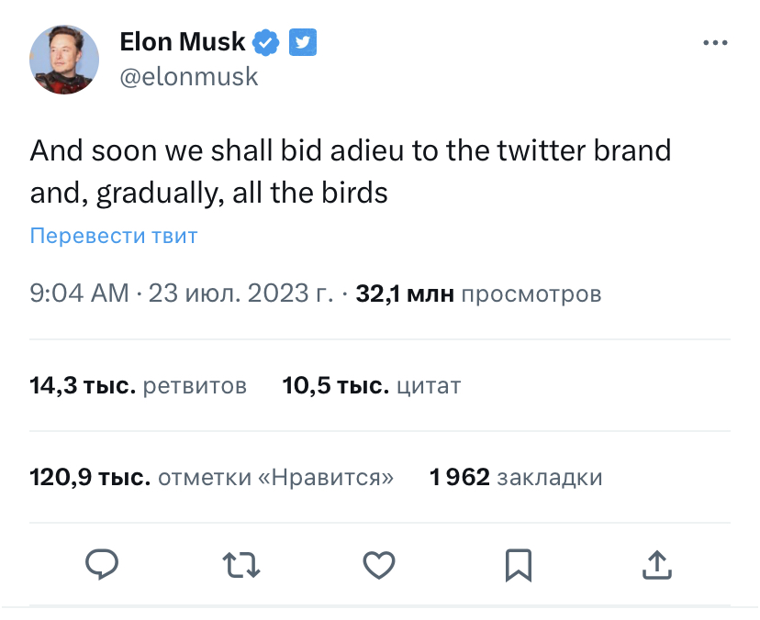Open the 120,9 тыс. отметки «Нравится» list
The image size is (760, 620).
click(x=212, y=478)
